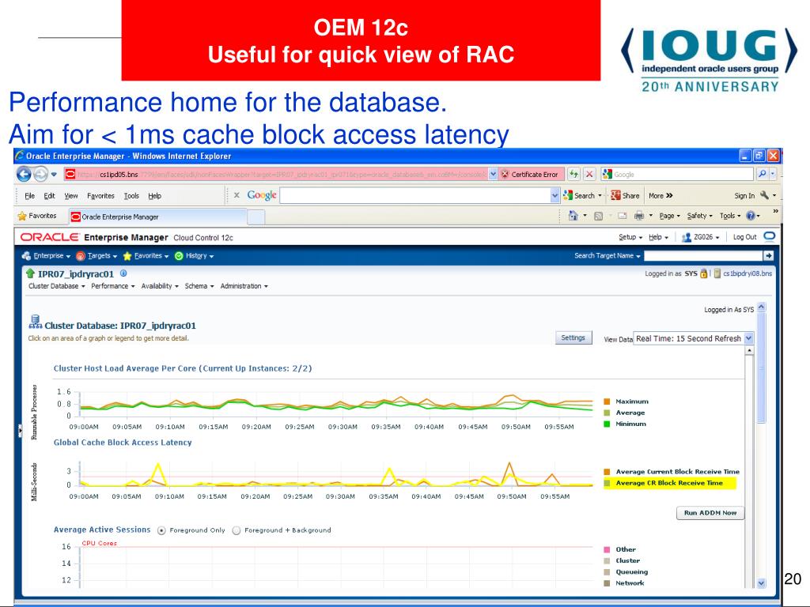Open the File menu
Image resolution: width=810 pixels, height=607 pixels.
(x=29, y=196)
